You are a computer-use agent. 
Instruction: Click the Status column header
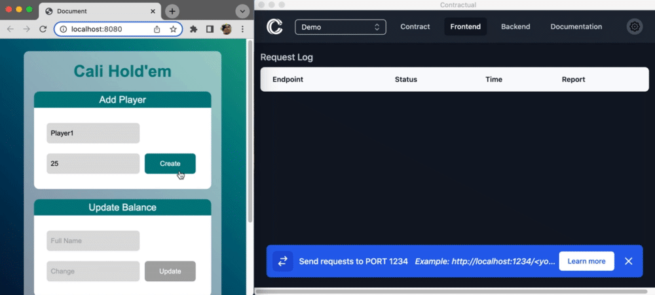pos(405,79)
